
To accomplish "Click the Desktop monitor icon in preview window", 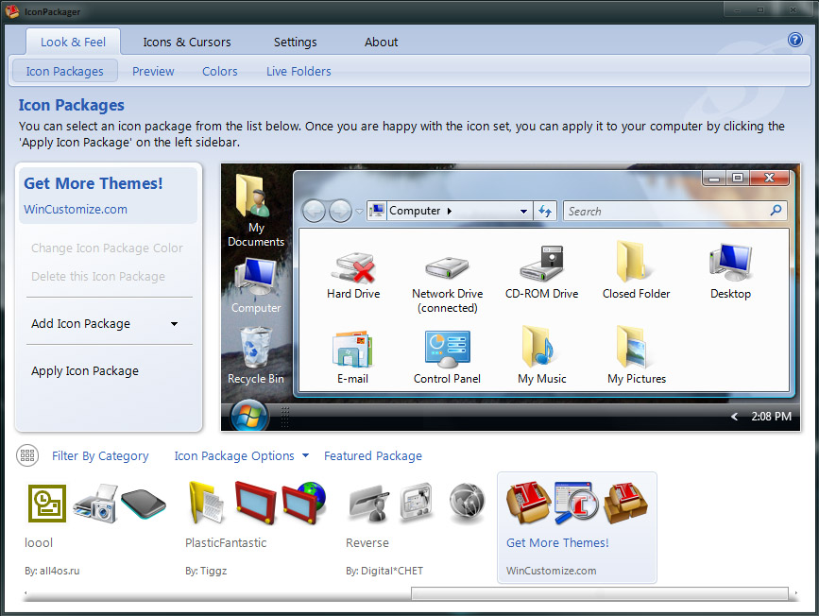I will coord(730,263).
